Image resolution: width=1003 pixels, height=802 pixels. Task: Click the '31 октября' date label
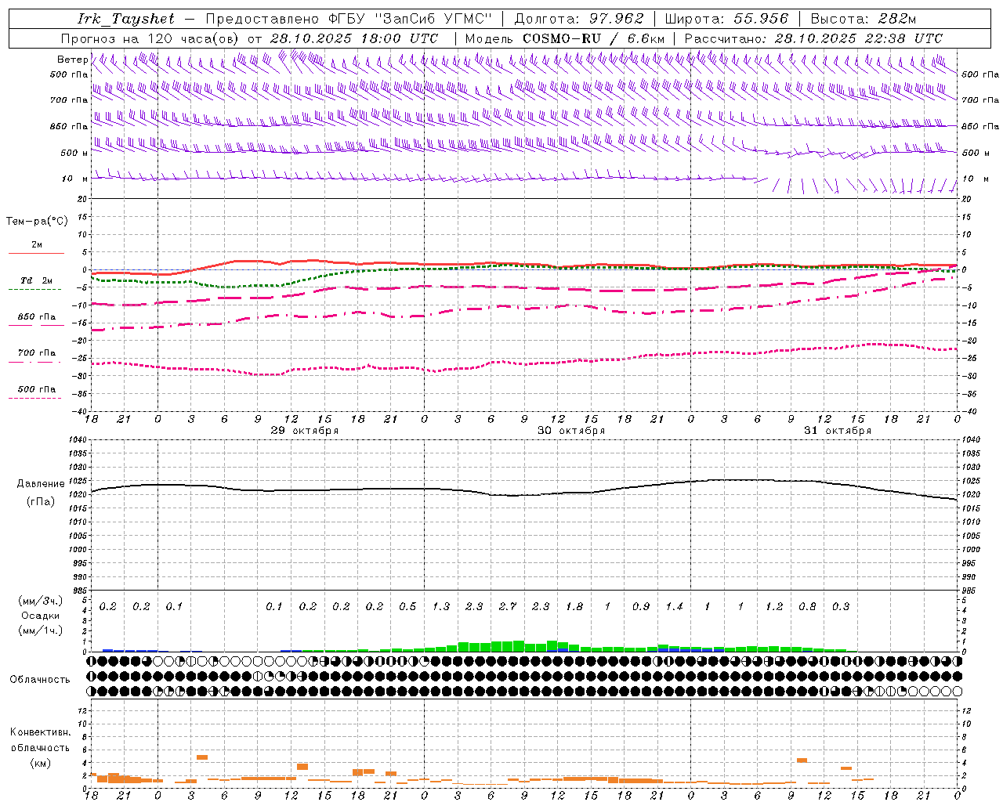(x=838, y=431)
